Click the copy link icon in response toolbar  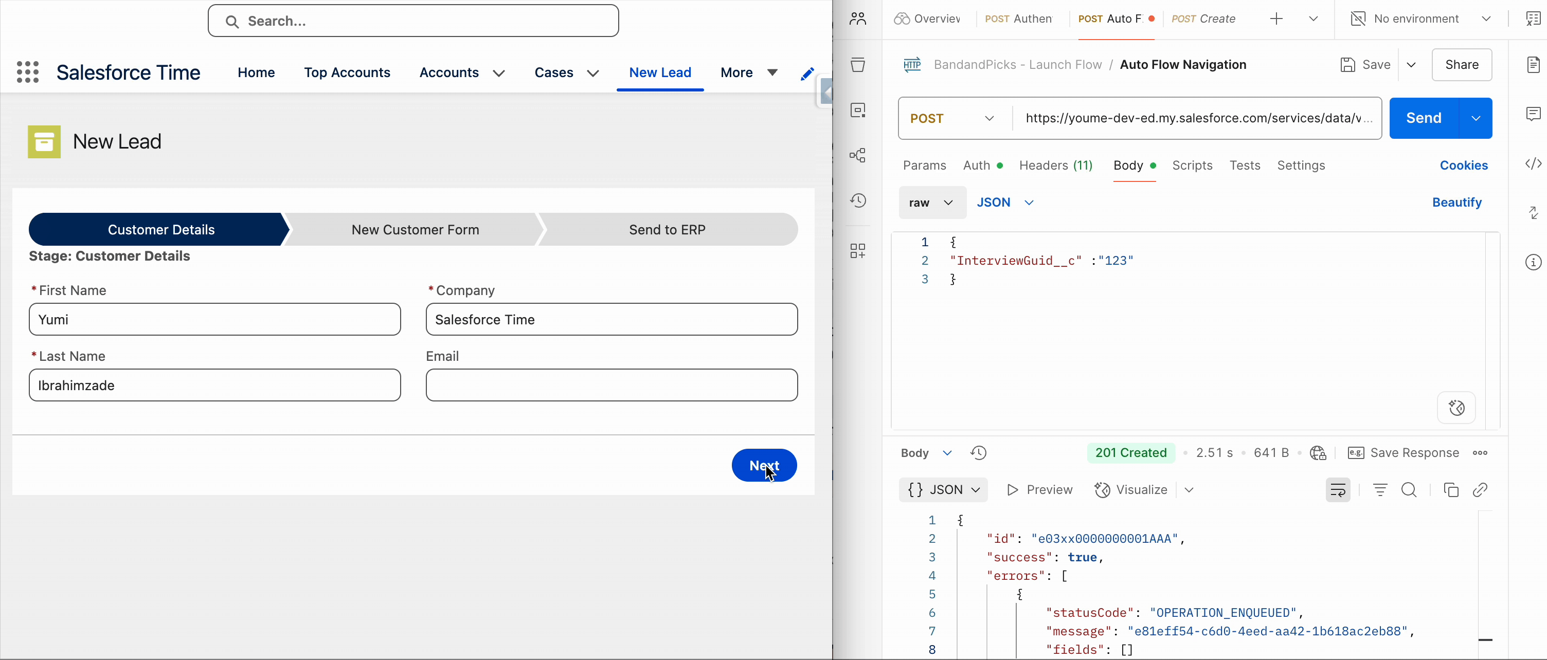click(x=1480, y=490)
